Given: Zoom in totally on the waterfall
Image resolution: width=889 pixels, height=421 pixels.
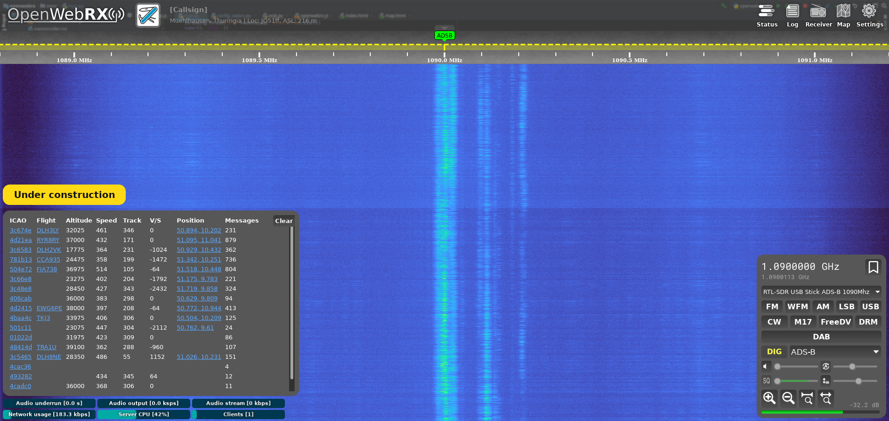Looking at the screenshot, I should (x=807, y=398).
